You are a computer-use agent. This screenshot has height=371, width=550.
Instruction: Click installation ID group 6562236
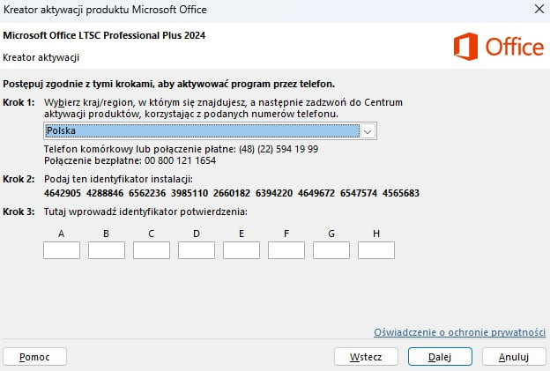coord(147,193)
